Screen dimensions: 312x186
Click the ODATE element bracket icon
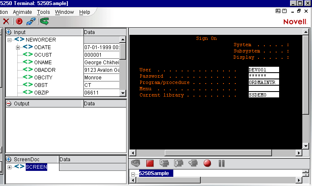(28, 47)
